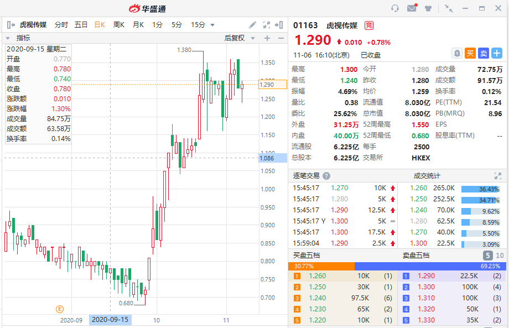Collapse the left sidebar panel icon
The width and height of the screenshot is (509, 328).
[11, 25]
